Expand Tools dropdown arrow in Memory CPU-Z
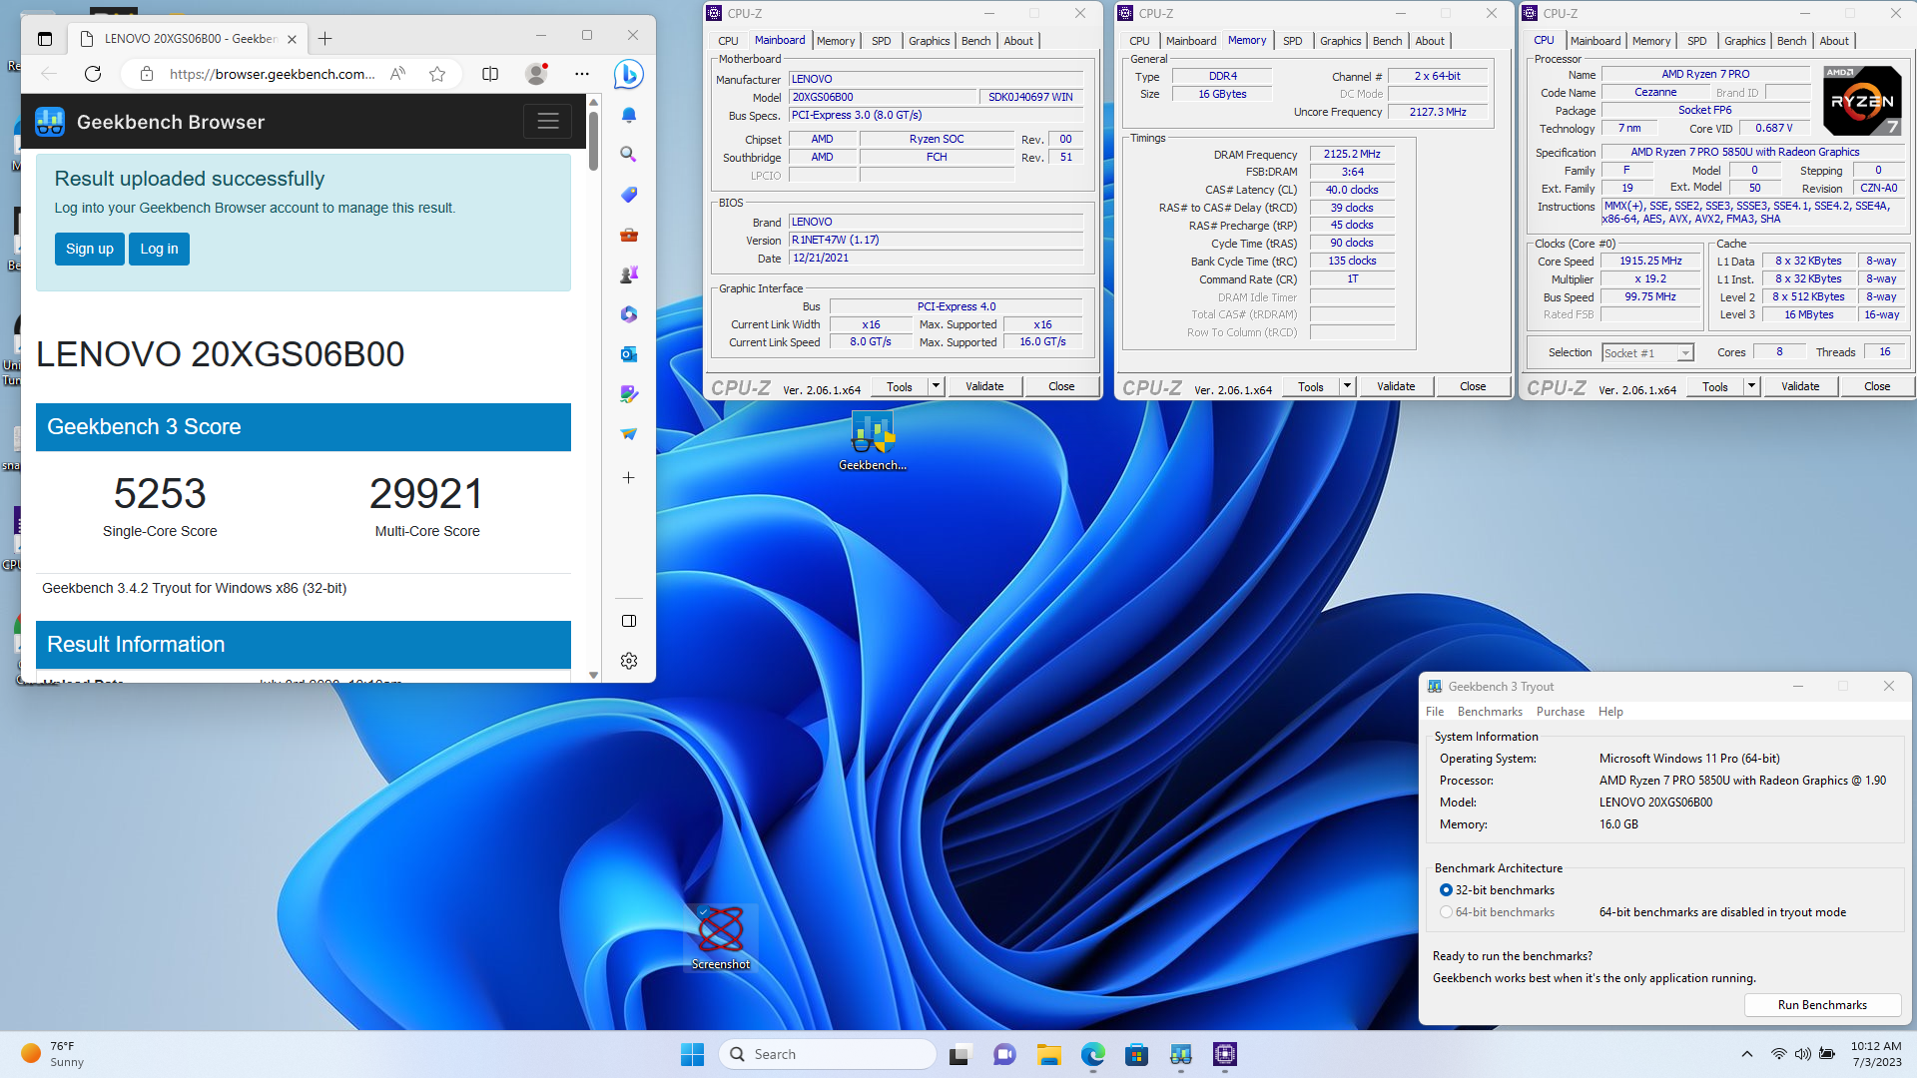The image size is (1917, 1078). tap(1347, 386)
